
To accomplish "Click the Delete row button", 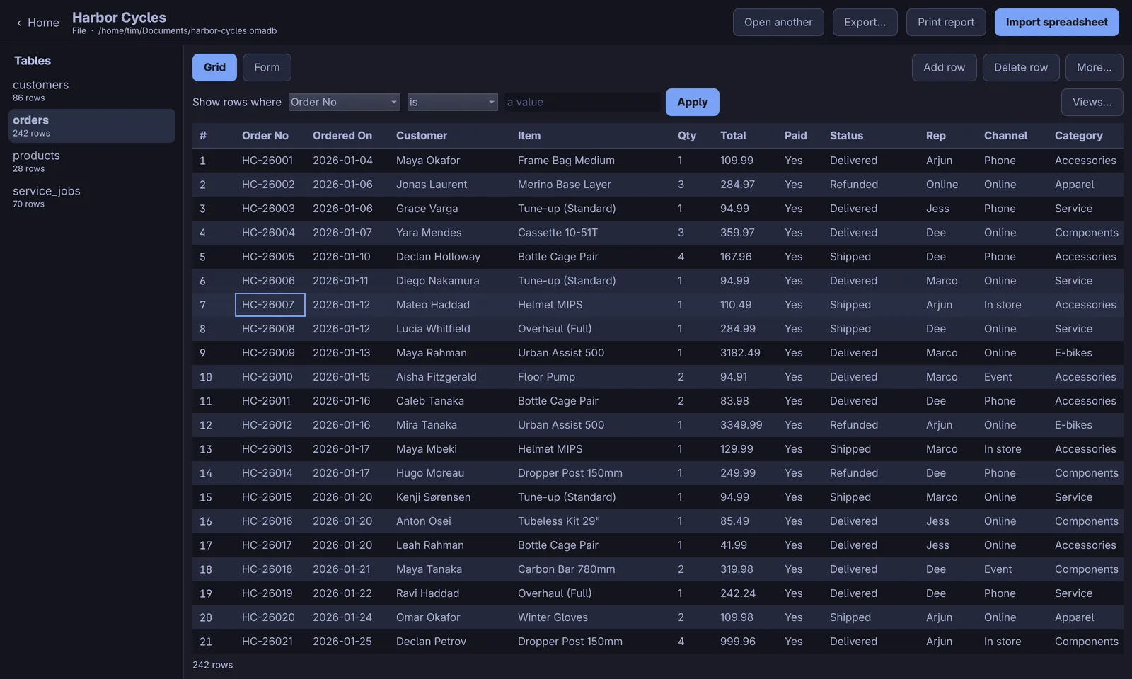I will 1021,67.
